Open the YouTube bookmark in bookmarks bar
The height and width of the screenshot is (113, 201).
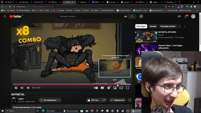(60, 10)
